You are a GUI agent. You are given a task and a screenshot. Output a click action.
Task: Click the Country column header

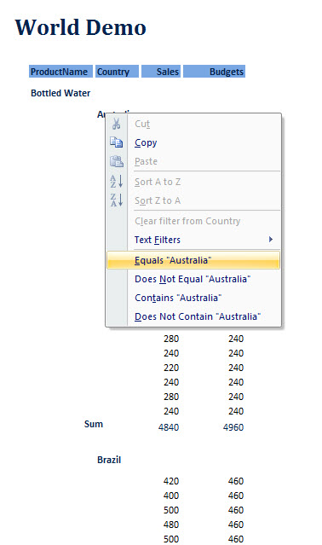pos(117,72)
